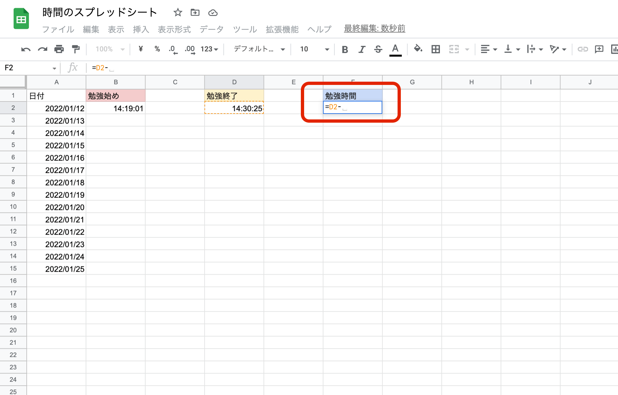The width and height of the screenshot is (618, 395).
Task: Click the 日付 header cell
Action: pos(56,96)
